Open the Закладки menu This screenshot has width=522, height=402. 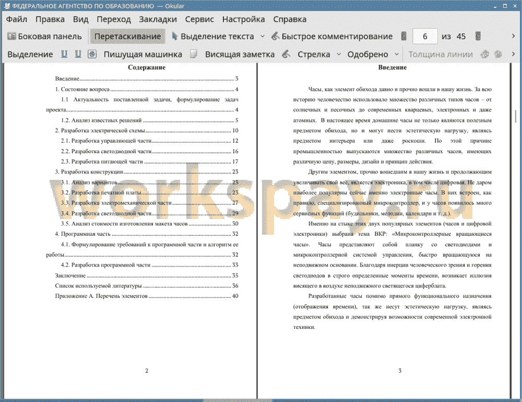(158, 19)
